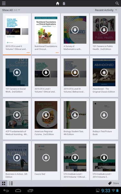Select the title 'ACP Fundamentals of Medical Assisting, 4th...'
The image size is (121, 194).
17,133
